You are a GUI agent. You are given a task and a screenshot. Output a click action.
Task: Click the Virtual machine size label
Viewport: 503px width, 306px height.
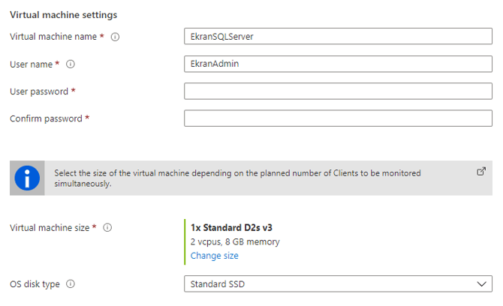click(x=50, y=227)
